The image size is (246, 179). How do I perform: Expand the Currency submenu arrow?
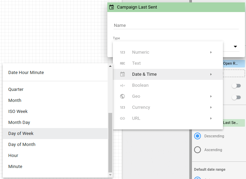pos(211,107)
